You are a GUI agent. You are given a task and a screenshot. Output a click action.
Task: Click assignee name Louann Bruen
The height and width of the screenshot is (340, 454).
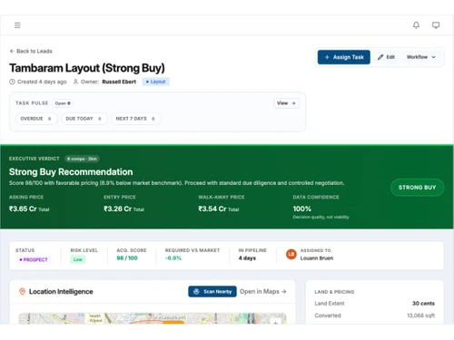[x=317, y=258]
